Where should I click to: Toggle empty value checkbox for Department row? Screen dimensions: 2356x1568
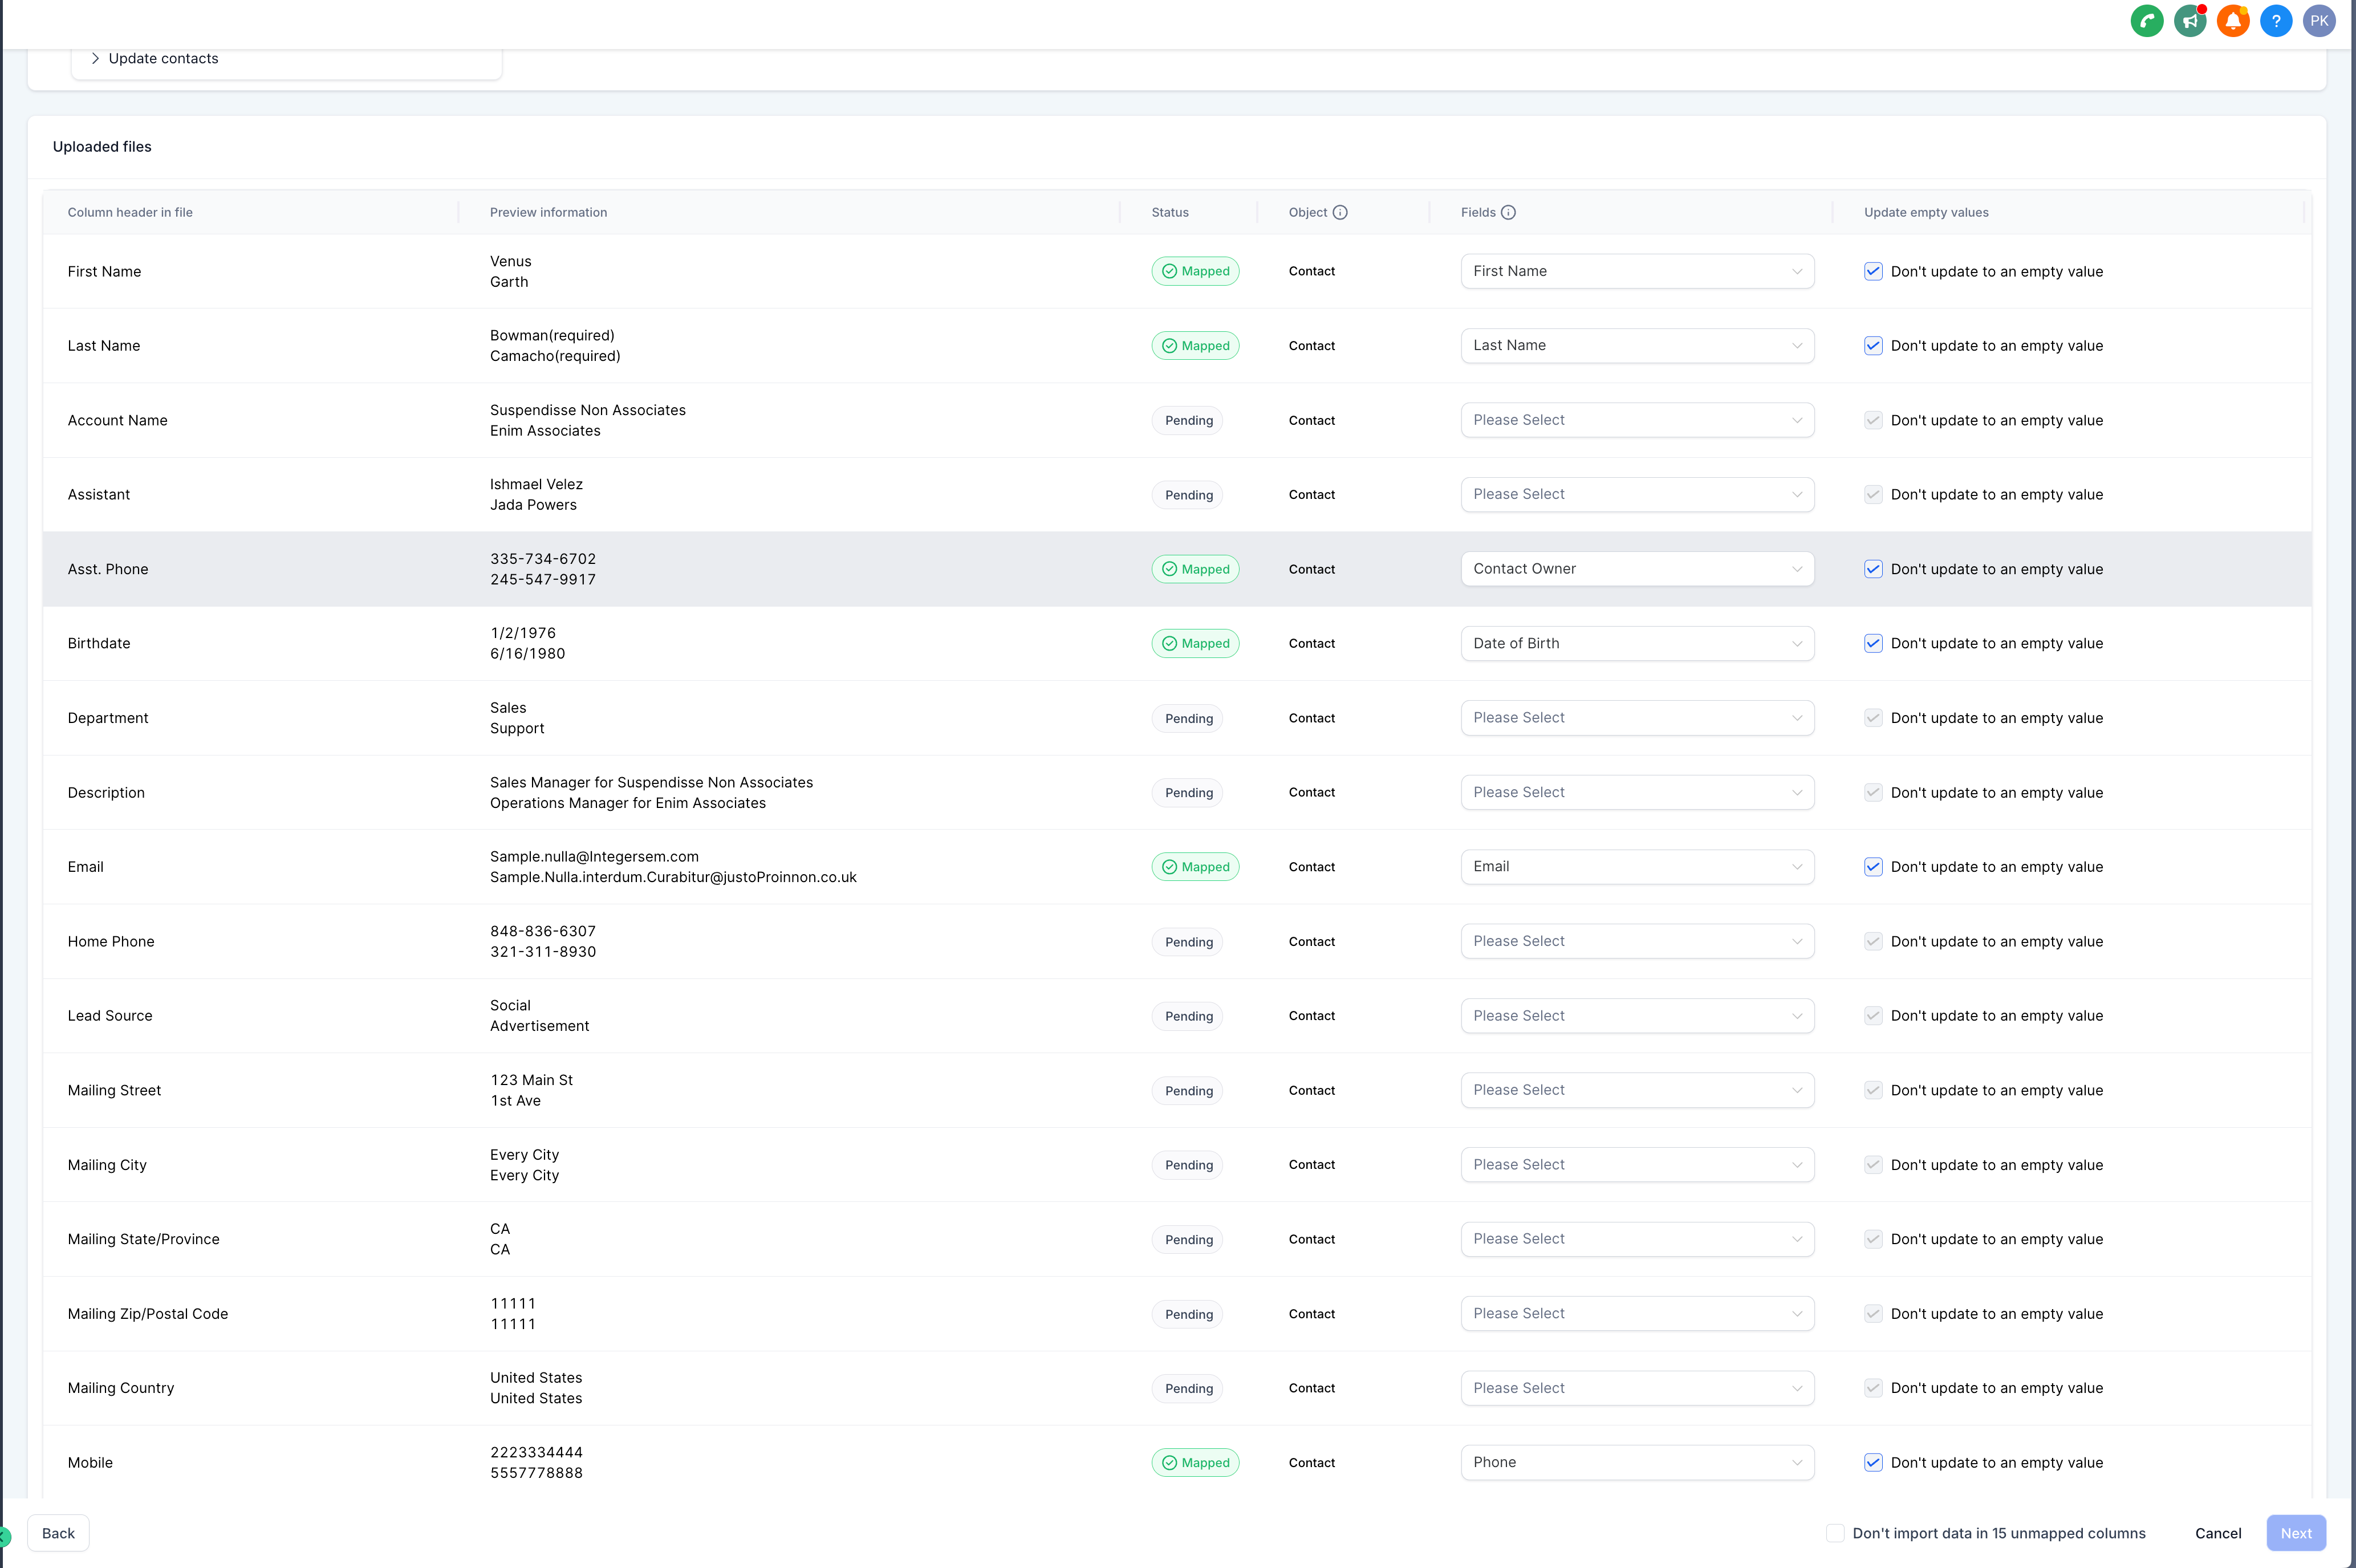1873,718
